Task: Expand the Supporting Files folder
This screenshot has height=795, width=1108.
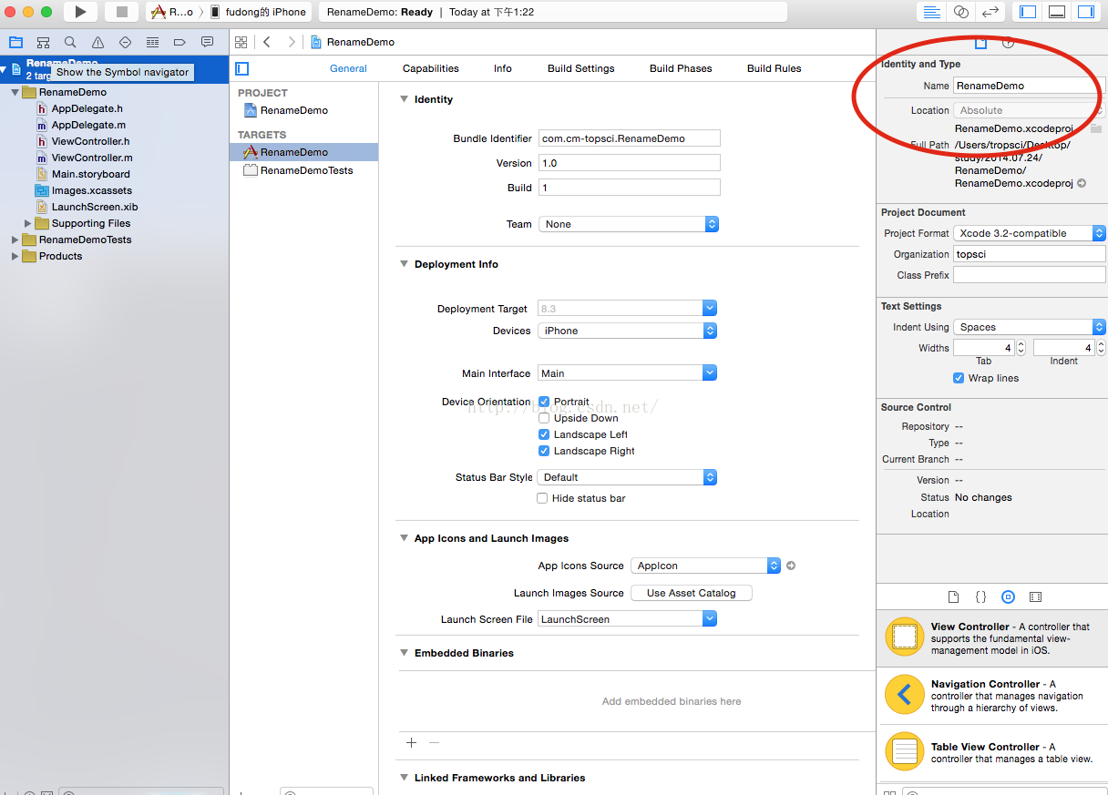Action: tap(28, 223)
